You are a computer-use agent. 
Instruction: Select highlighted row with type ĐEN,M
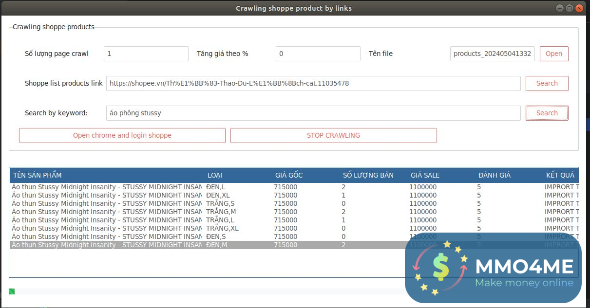[294, 245]
